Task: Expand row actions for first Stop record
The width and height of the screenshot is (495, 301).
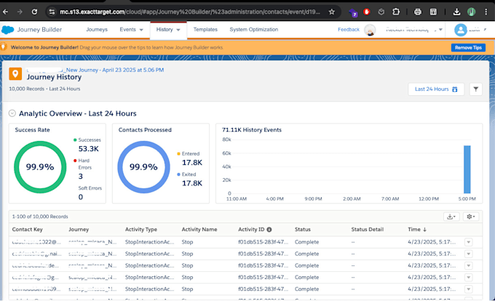Action: pos(469,242)
